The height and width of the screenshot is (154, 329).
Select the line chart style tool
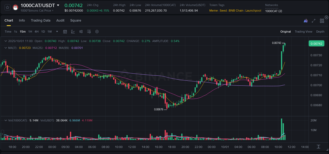pos(73,32)
